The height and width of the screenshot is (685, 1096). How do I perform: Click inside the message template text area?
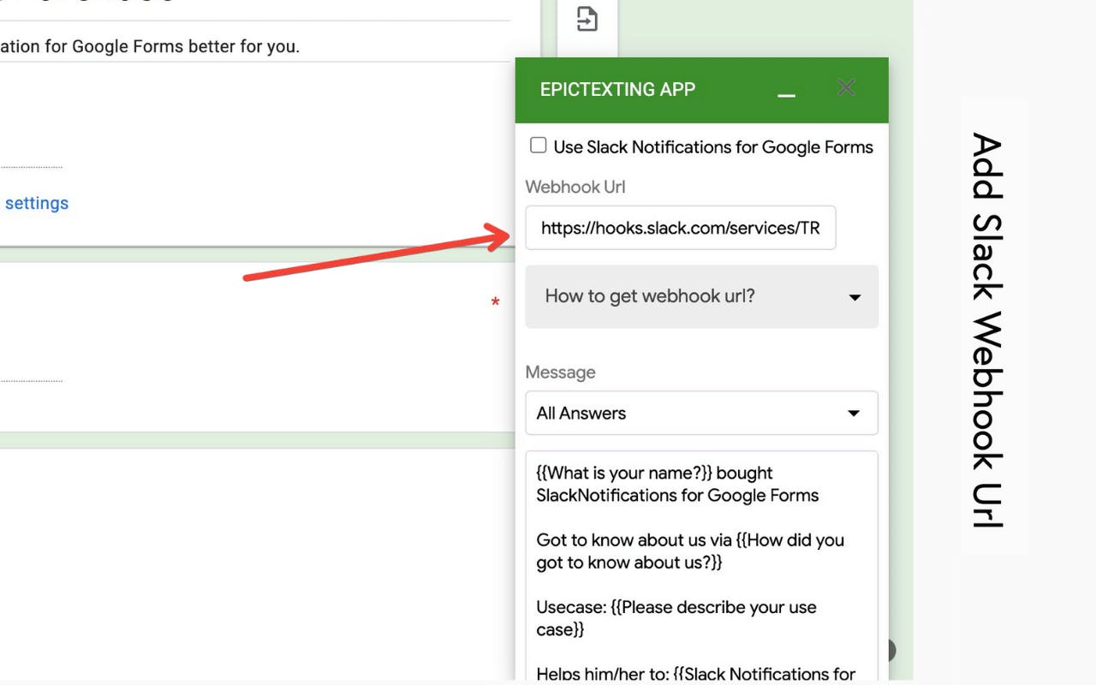702,565
